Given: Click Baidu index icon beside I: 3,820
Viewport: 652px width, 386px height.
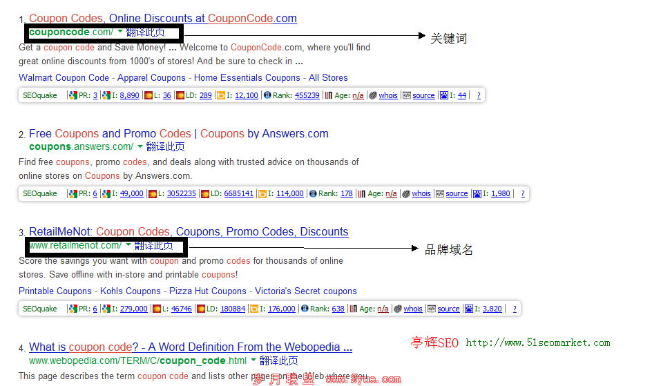Looking at the screenshot, I should (469, 309).
